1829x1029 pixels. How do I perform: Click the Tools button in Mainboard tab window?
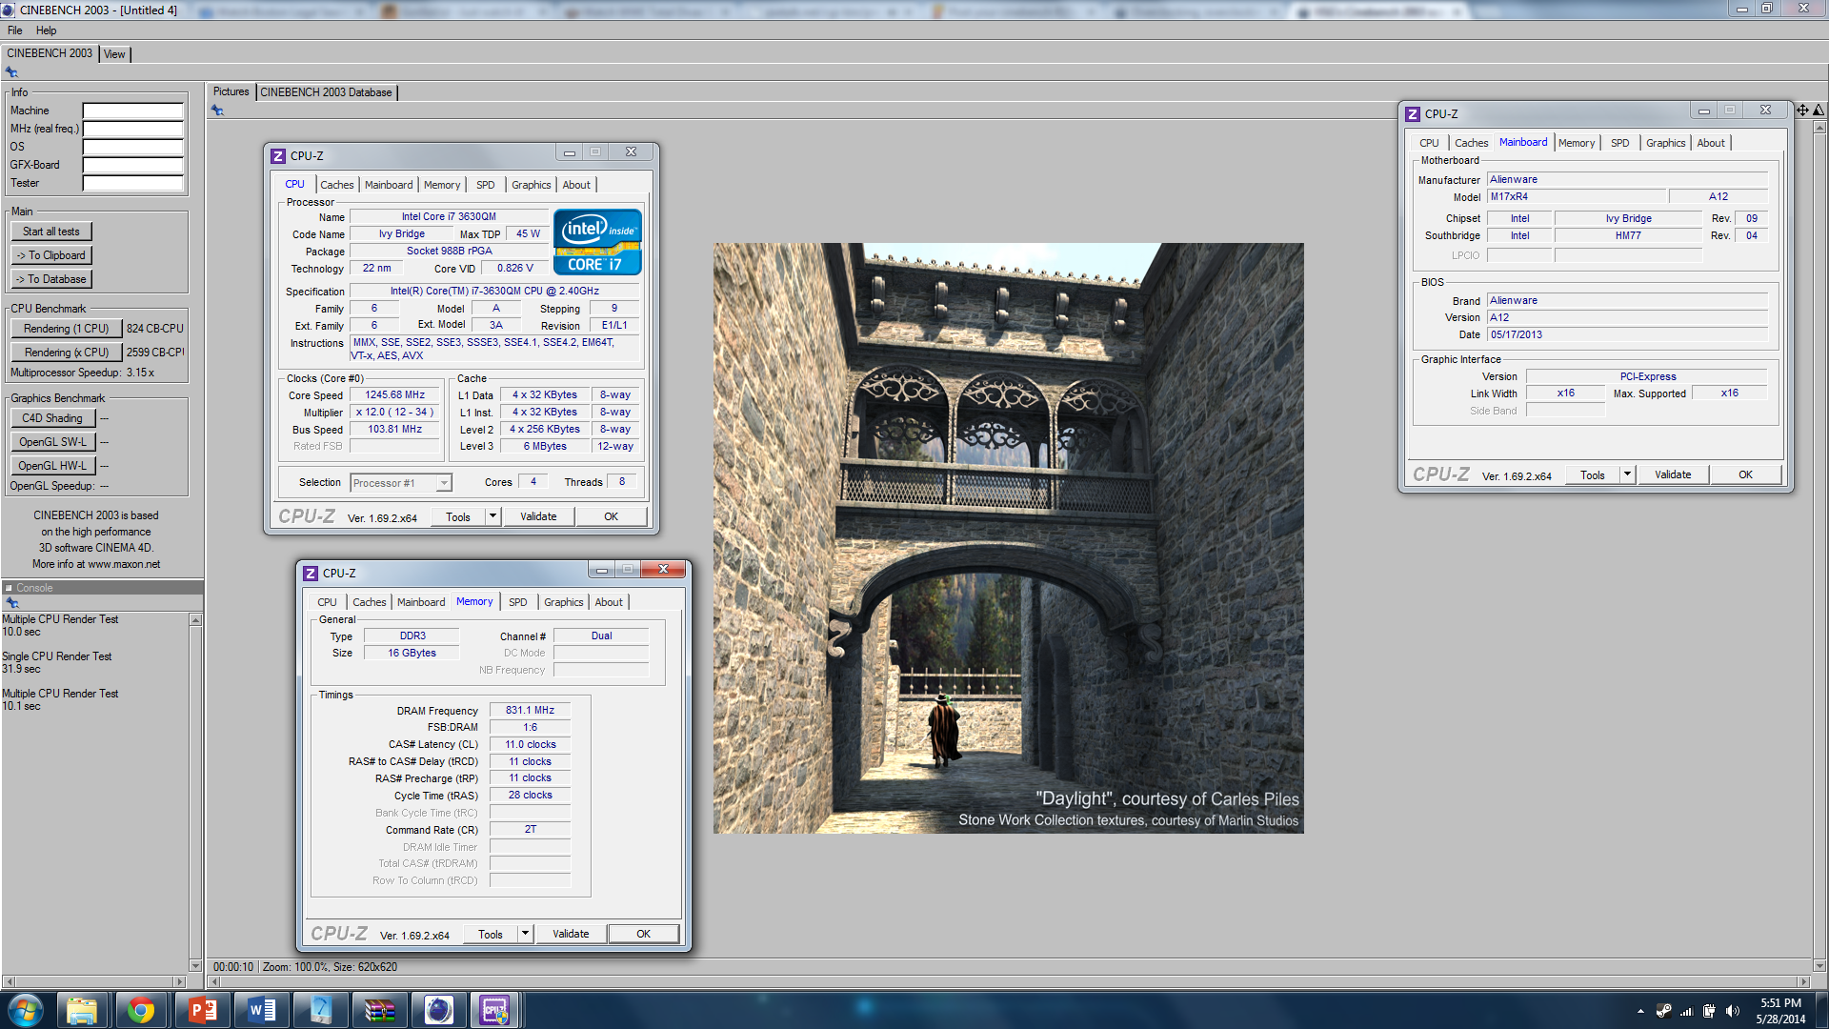point(1592,474)
